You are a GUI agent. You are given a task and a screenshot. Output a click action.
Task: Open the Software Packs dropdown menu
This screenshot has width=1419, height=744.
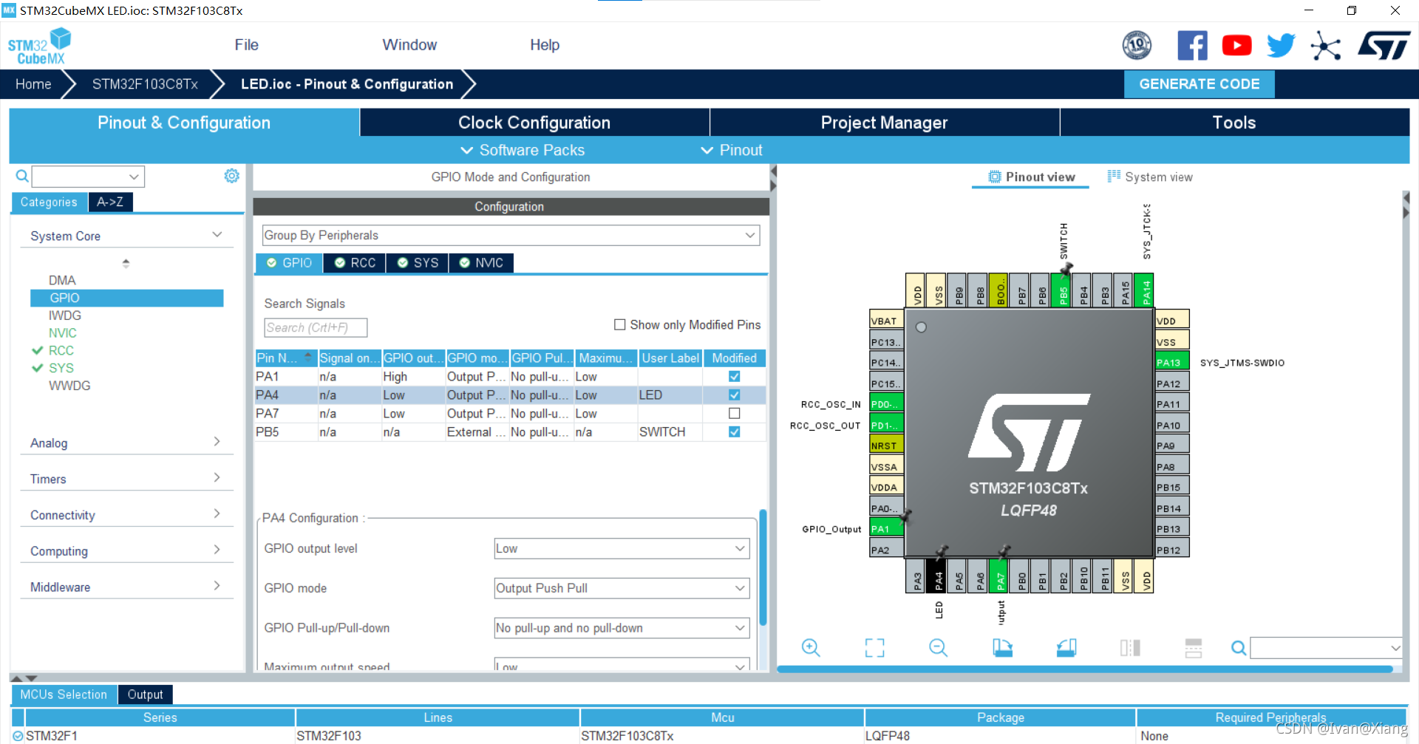coord(523,150)
